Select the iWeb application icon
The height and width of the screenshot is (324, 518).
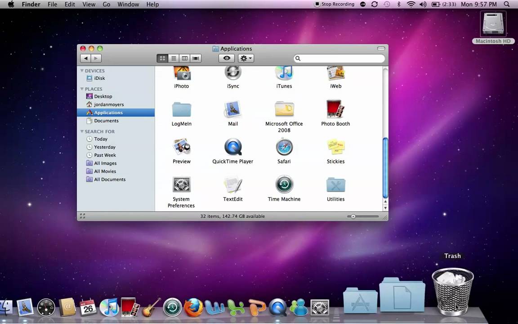pyautogui.click(x=335, y=73)
